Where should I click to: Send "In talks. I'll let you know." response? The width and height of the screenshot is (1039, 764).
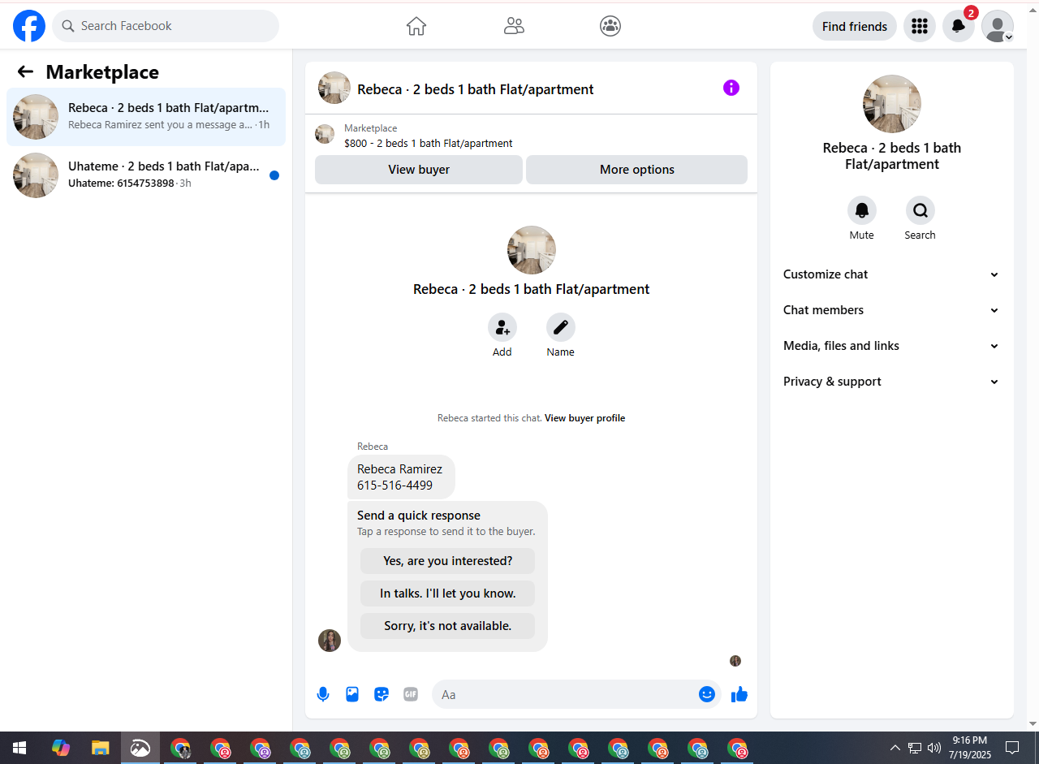[x=448, y=594]
